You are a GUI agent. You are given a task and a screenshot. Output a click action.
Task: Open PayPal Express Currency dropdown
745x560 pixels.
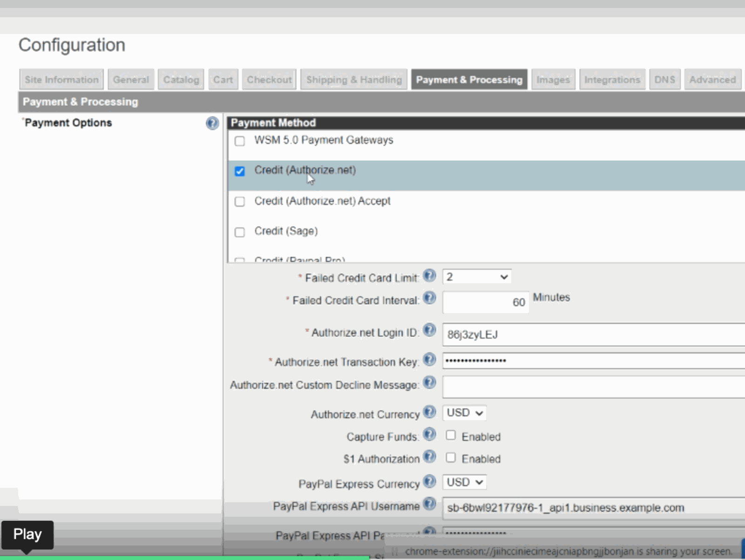pyautogui.click(x=464, y=482)
